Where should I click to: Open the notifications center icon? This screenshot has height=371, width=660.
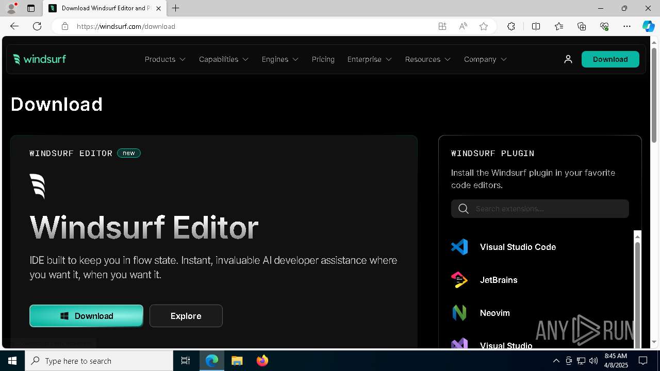click(x=643, y=361)
